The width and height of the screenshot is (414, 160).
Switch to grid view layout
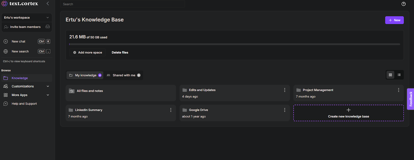[390, 75]
